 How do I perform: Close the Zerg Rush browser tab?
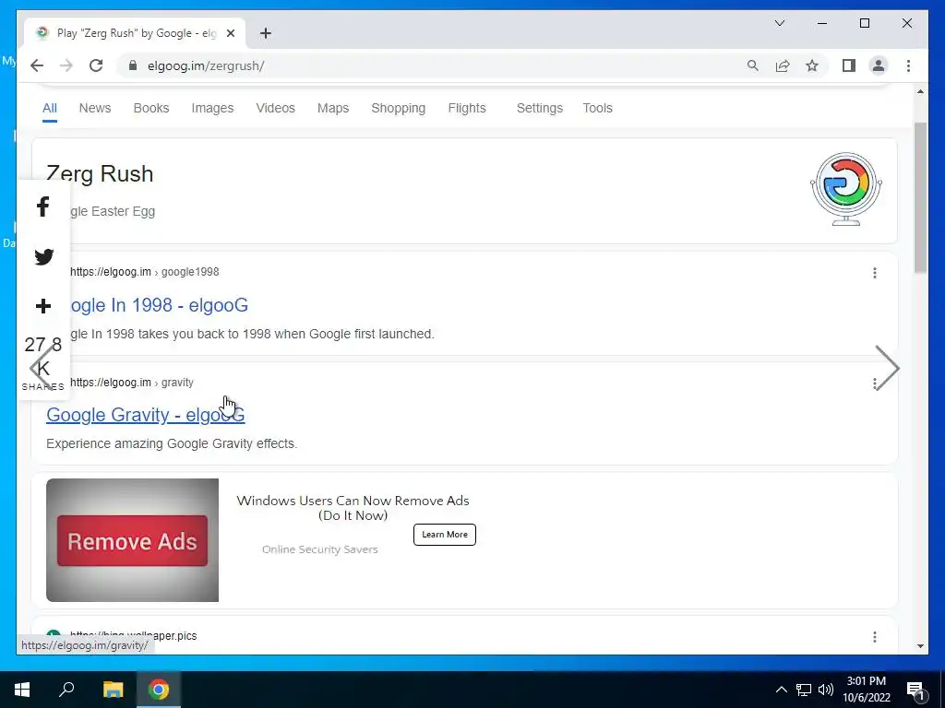(230, 33)
